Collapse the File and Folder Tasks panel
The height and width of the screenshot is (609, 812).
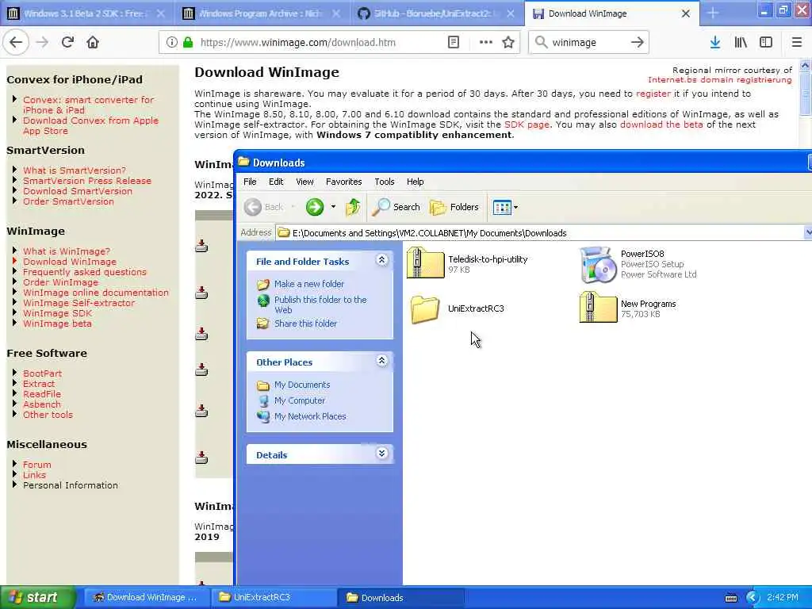click(381, 260)
